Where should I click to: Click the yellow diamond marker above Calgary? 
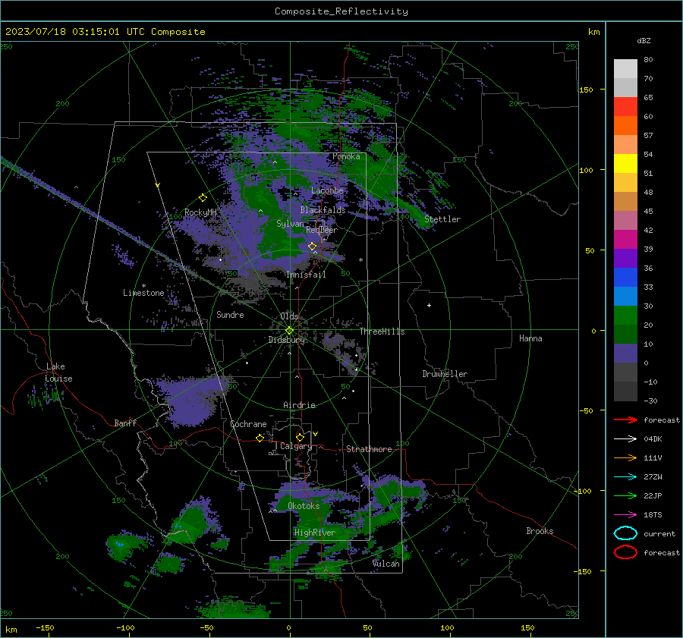300,437
